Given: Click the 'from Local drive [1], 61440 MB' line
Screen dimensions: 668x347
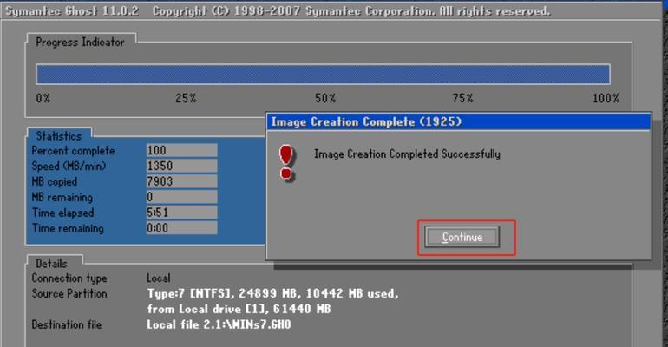Looking at the screenshot, I should coord(239,309).
